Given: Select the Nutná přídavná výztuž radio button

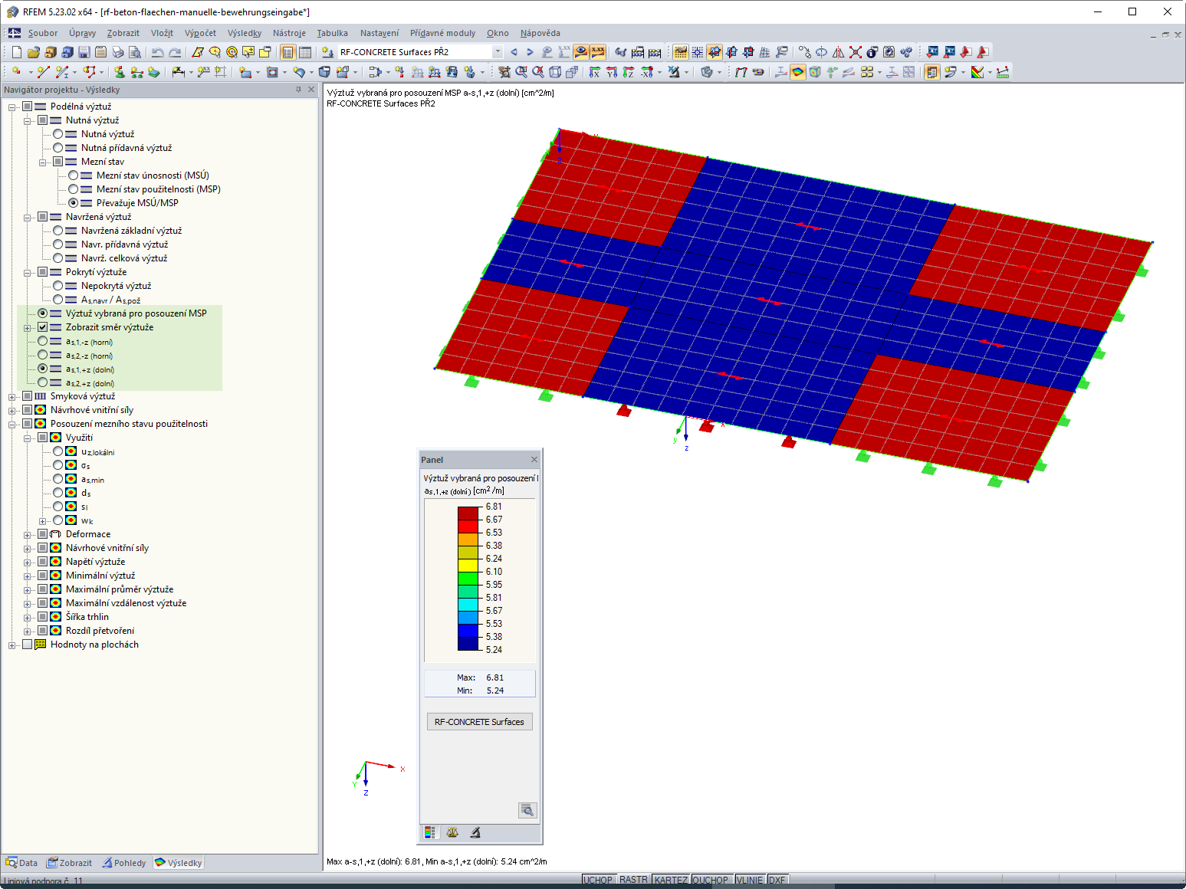Looking at the screenshot, I should pyautogui.click(x=58, y=148).
